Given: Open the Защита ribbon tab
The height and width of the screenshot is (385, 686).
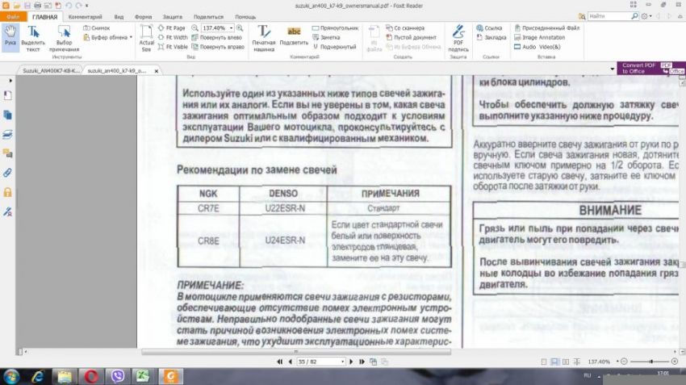Looking at the screenshot, I should point(173,17).
